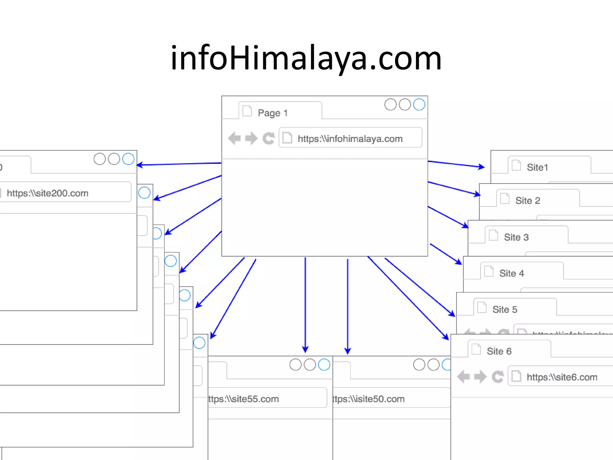The image size is (613, 460).
Task: Click the document icon on the Site1 tab
Action: [x=516, y=165]
